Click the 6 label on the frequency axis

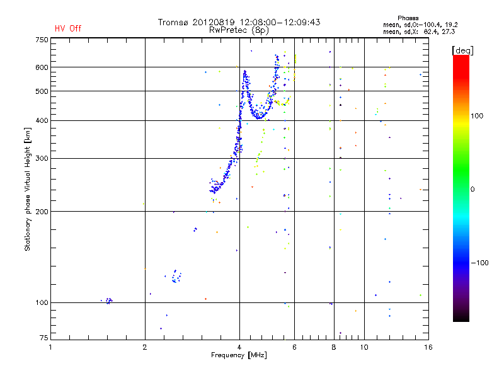294,348
